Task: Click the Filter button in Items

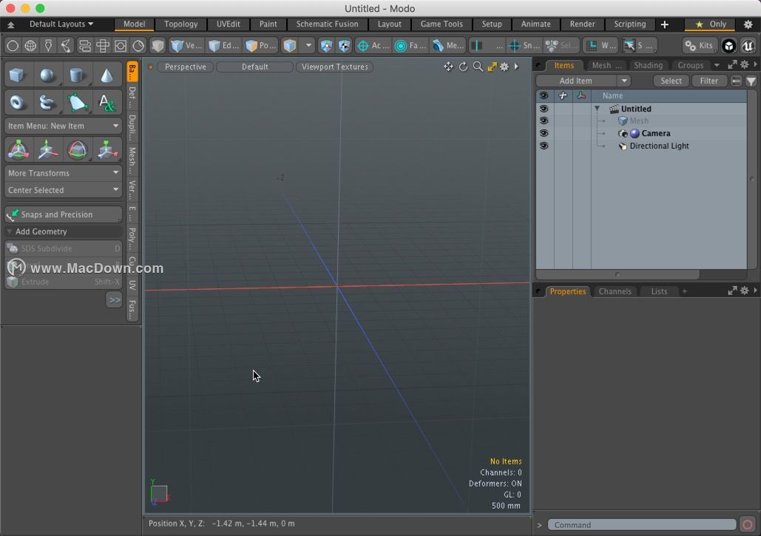Action: (x=708, y=81)
